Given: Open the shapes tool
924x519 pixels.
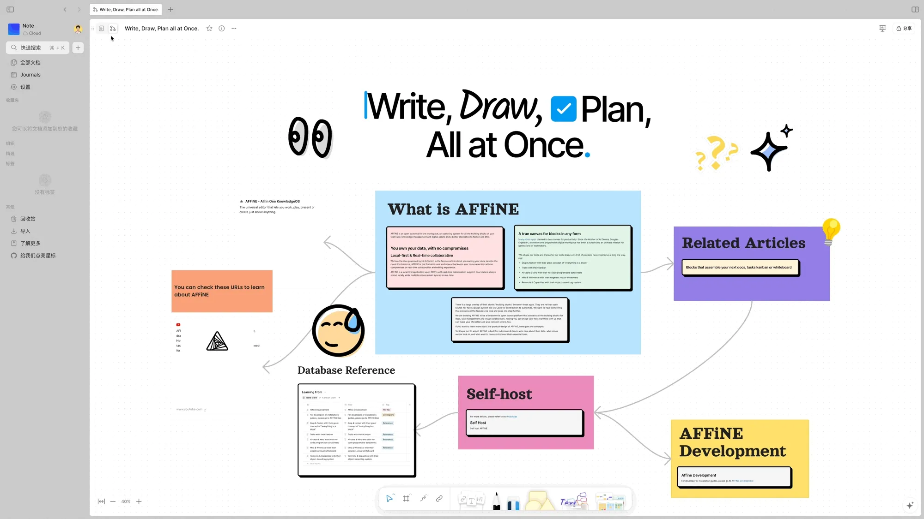Looking at the screenshot, I should tap(539, 501).
